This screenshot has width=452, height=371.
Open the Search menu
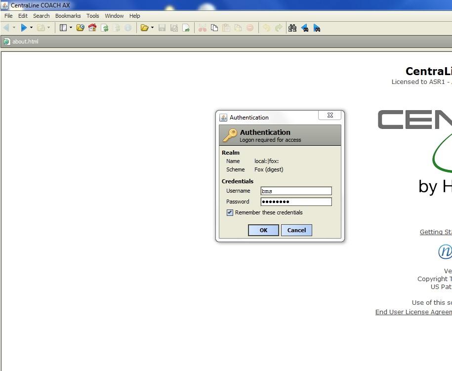(x=41, y=16)
